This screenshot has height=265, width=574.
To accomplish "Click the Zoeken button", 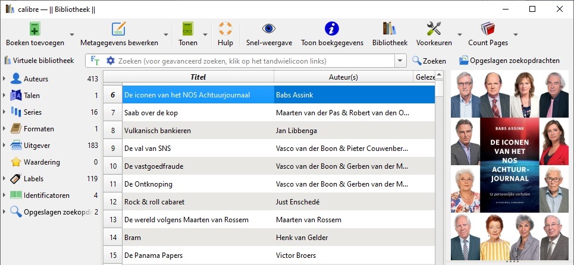I will point(429,61).
